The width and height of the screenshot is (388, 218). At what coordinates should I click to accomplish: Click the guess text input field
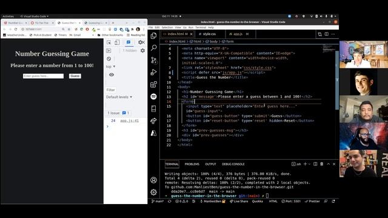43,76
